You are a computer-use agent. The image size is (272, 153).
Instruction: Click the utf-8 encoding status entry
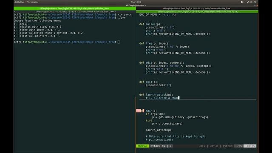(214, 146)
